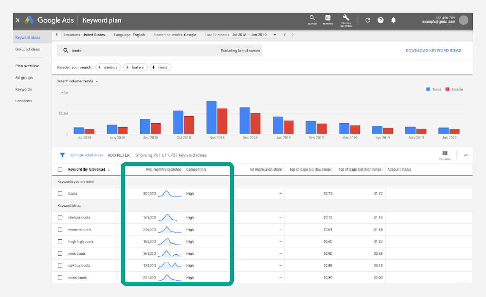Click the Search magnifier icon in header
The width and height of the screenshot is (486, 297).
(x=312, y=18)
